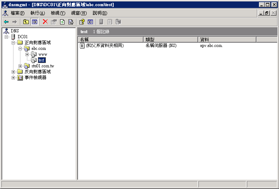Select the DC01 server node
The width and height of the screenshot is (279, 189).
click(x=23, y=37)
